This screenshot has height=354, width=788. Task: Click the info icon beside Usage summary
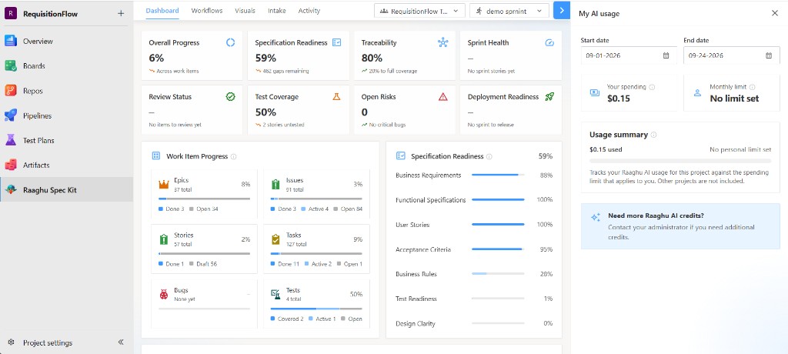(653, 135)
